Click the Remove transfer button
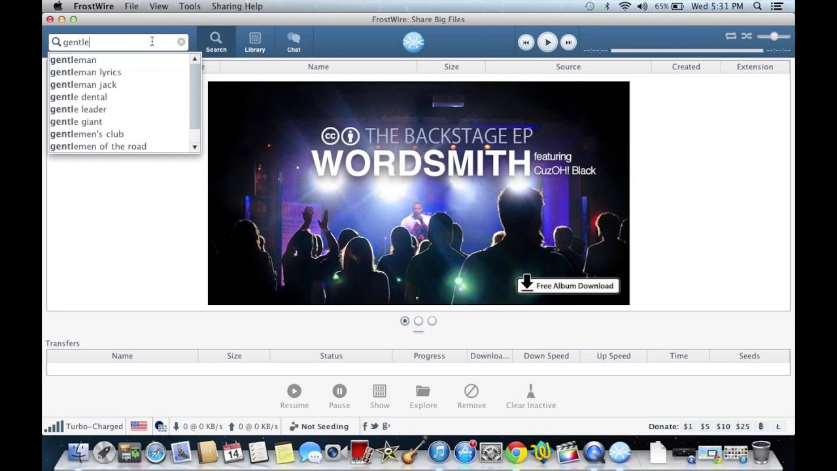The width and height of the screenshot is (837, 471). click(x=471, y=396)
